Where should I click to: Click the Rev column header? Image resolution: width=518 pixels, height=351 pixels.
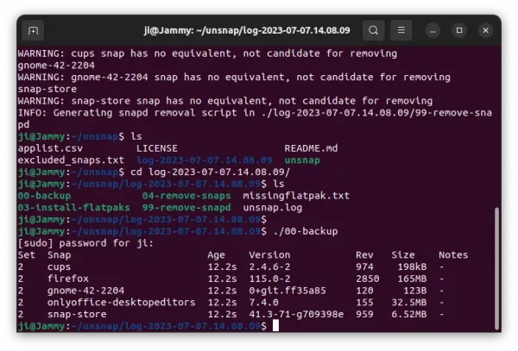point(364,255)
